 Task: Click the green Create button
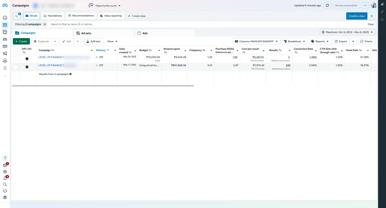coord(21,41)
